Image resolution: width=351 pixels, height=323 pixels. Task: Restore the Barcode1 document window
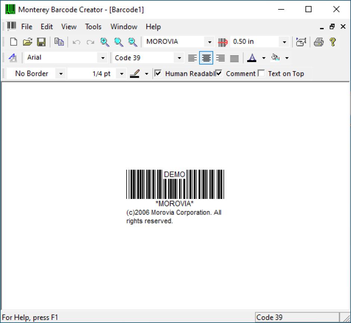tap(332, 27)
